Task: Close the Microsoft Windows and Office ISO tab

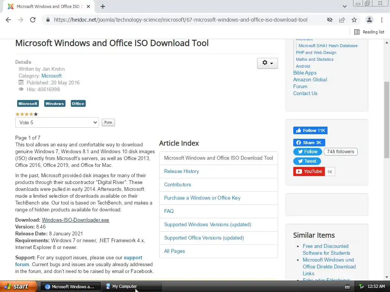Action: (88, 6)
